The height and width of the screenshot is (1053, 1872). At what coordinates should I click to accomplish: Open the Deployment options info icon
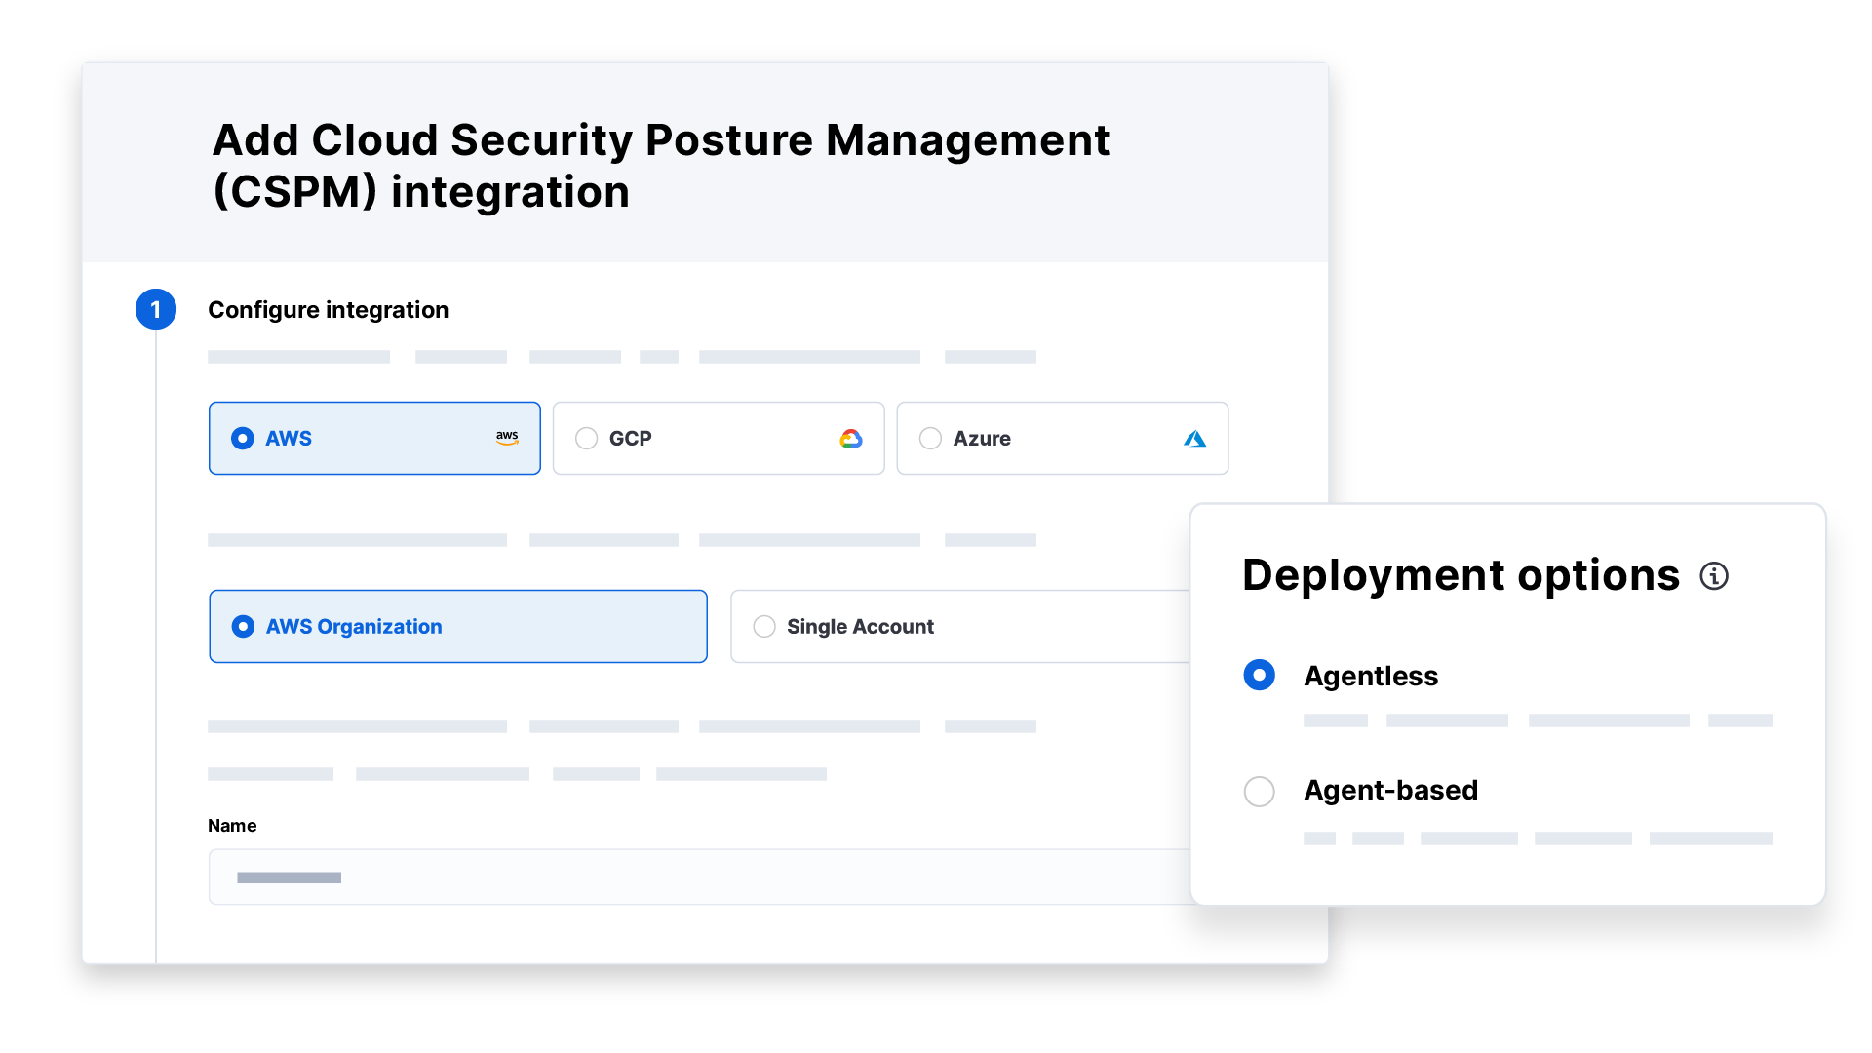pyautogui.click(x=1714, y=576)
